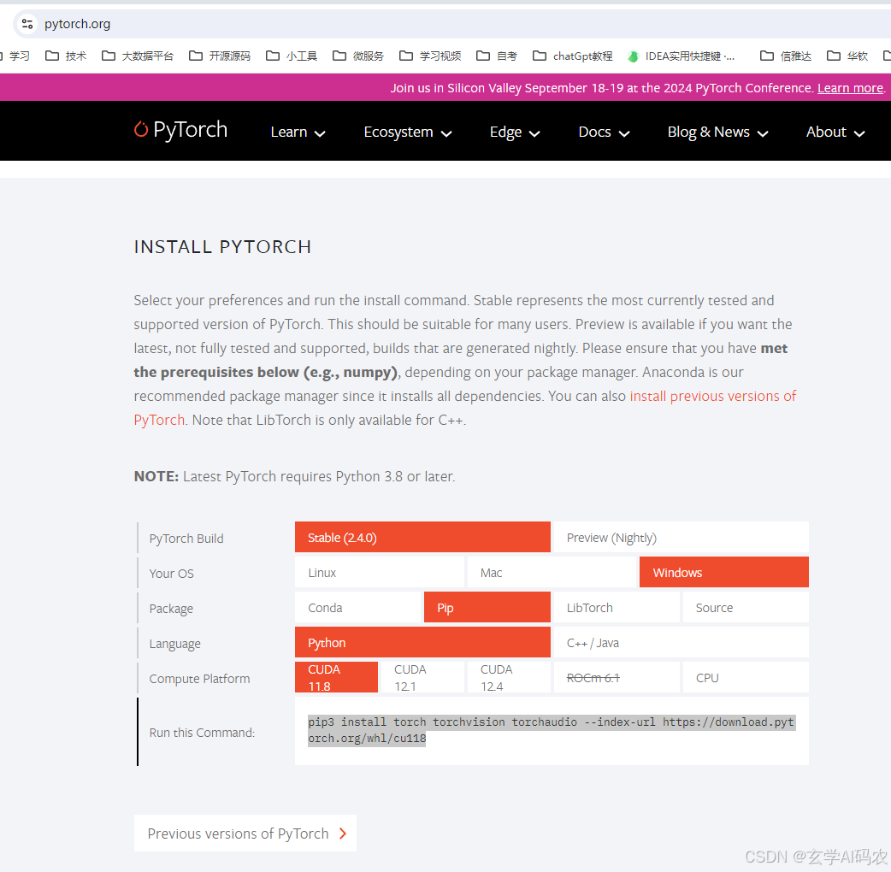Open the IDEA实用快捷键 bookmark
Image resolution: width=891 pixels, height=872 pixels.
coord(681,56)
